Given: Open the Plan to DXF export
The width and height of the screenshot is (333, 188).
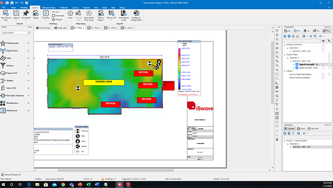Looking at the screenshot, I should point(111,13).
